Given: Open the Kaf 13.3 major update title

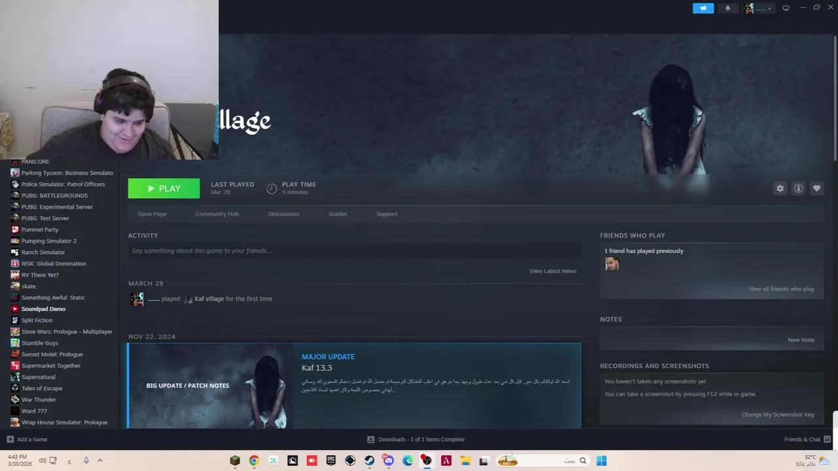Looking at the screenshot, I should [317, 368].
